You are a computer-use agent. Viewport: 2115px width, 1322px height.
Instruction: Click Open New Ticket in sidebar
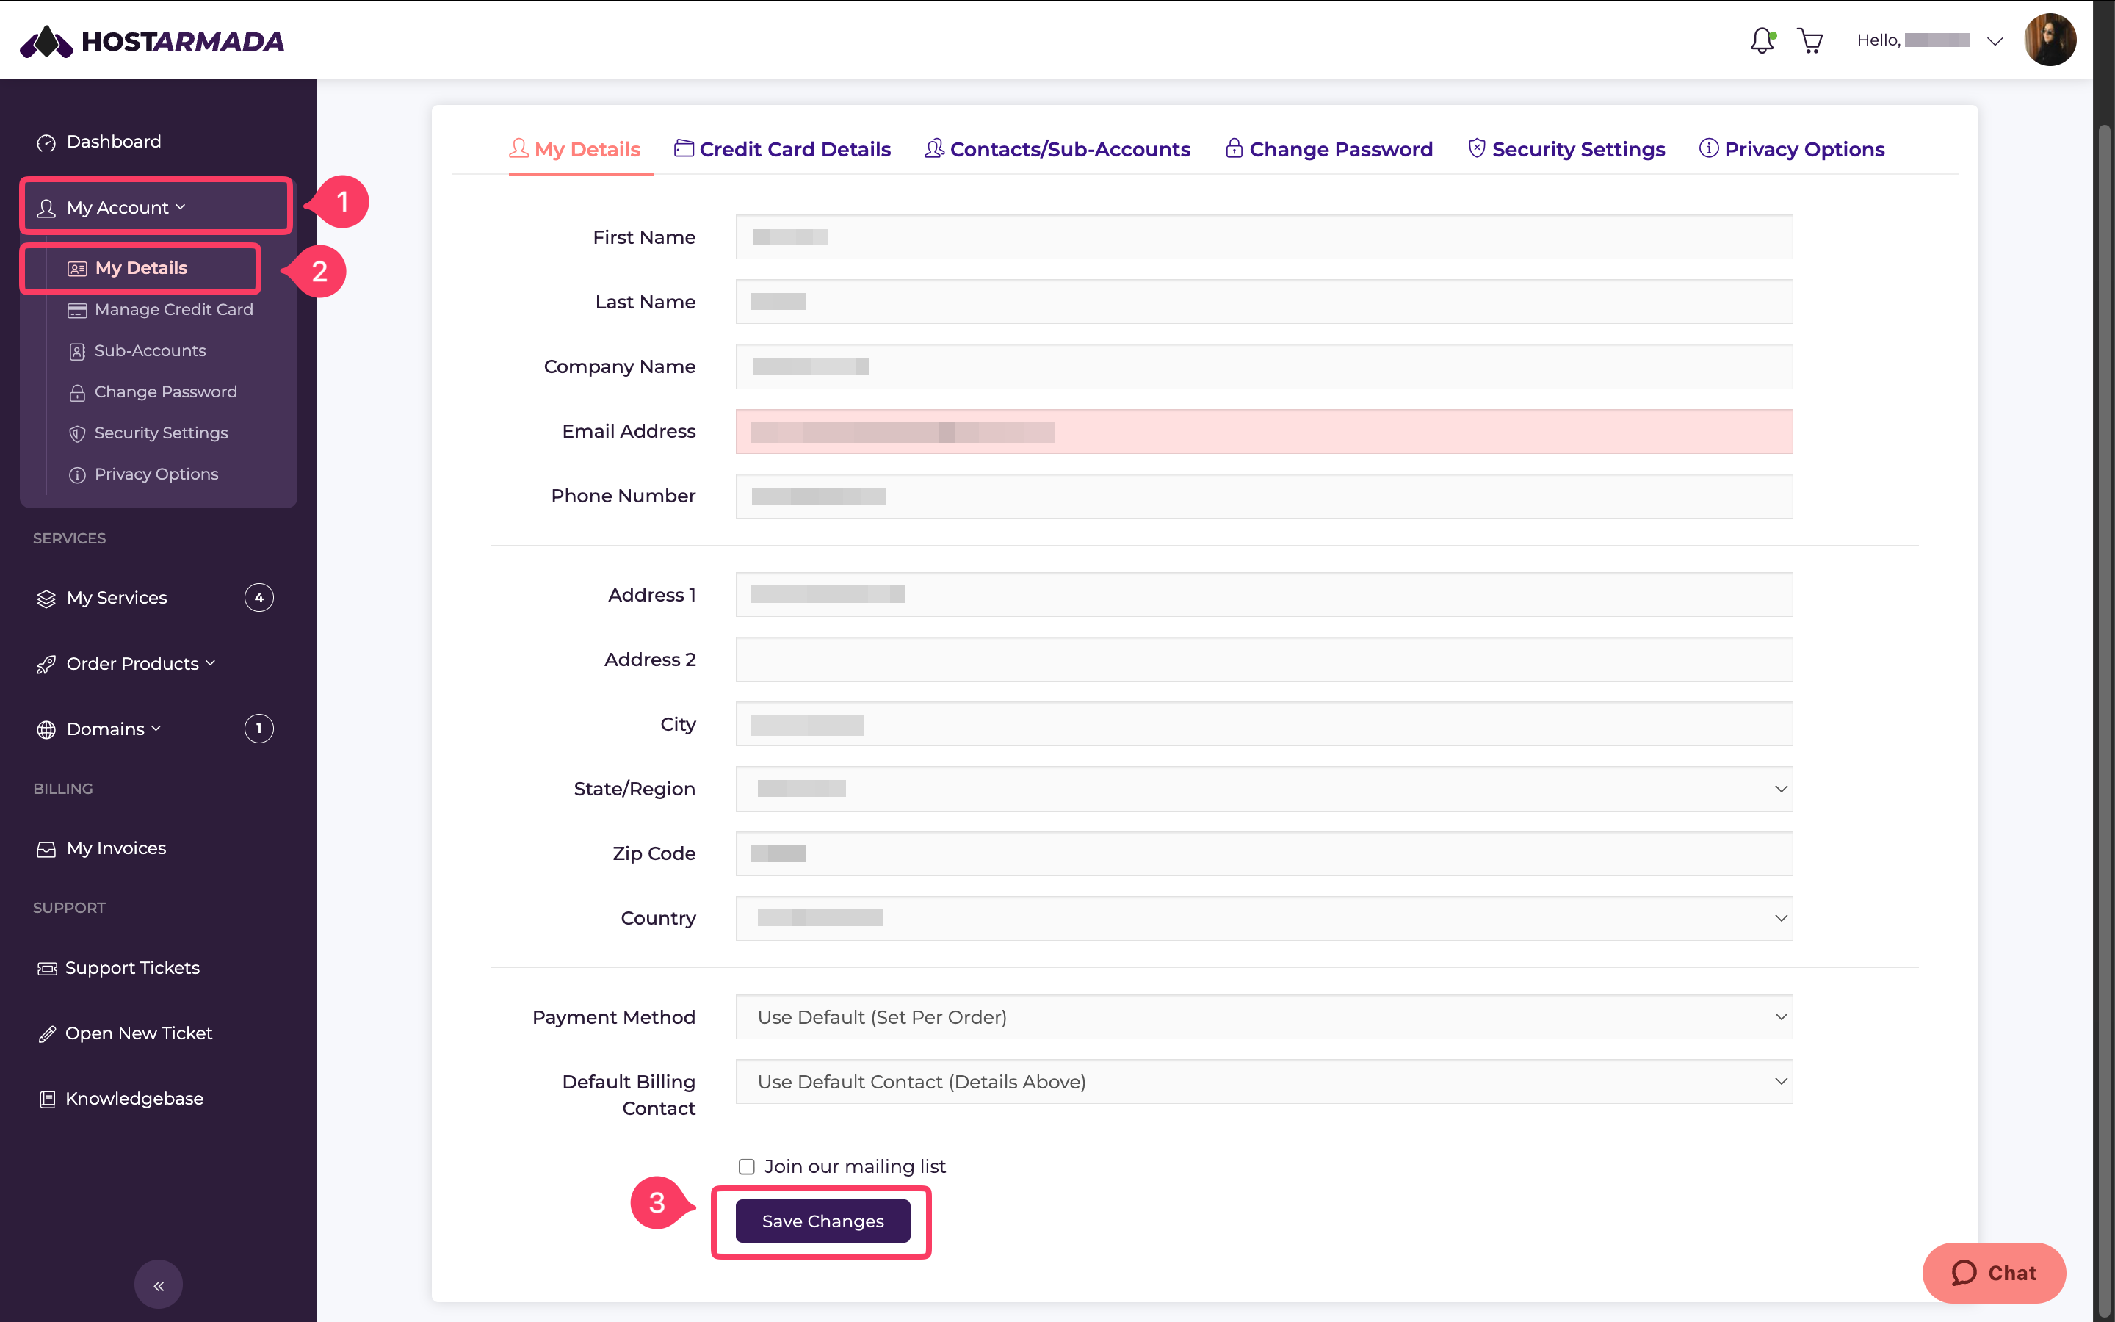pyautogui.click(x=125, y=1033)
